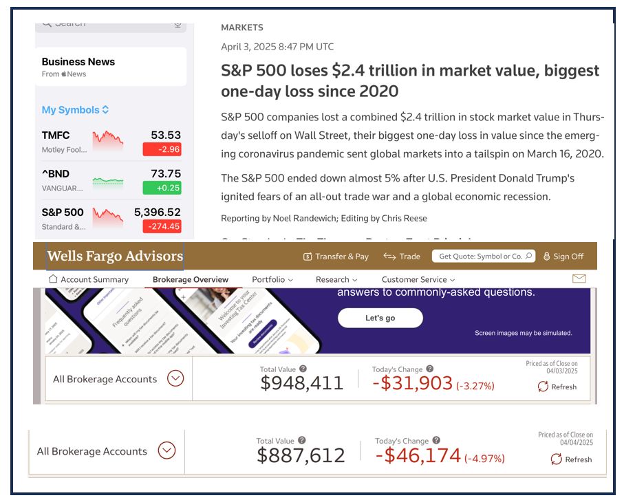This screenshot has height=500, width=624.
Task: Click the Refresh icon for 04/04/2025 pricing
Action: point(556,459)
